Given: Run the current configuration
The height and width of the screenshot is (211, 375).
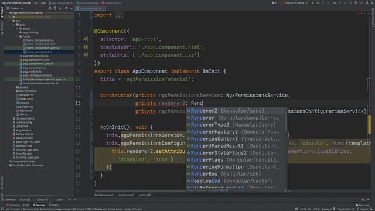Looking at the screenshot, I should click(x=312, y=3).
